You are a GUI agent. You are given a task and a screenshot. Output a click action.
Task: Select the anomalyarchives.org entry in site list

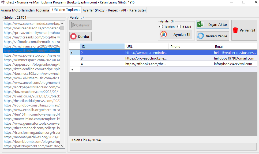tap(32, 137)
